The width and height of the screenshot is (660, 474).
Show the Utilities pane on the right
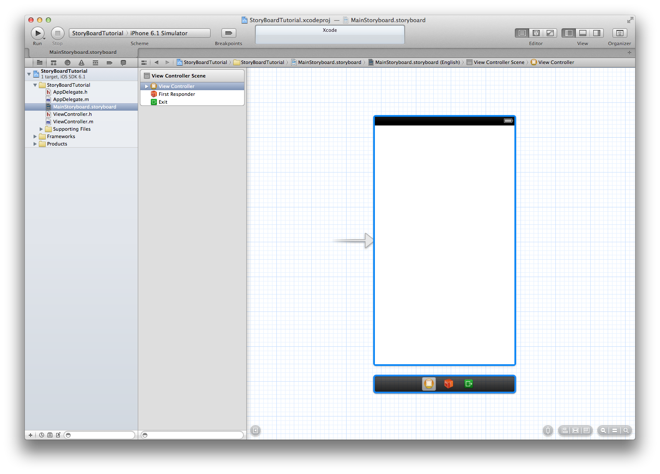click(x=597, y=33)
